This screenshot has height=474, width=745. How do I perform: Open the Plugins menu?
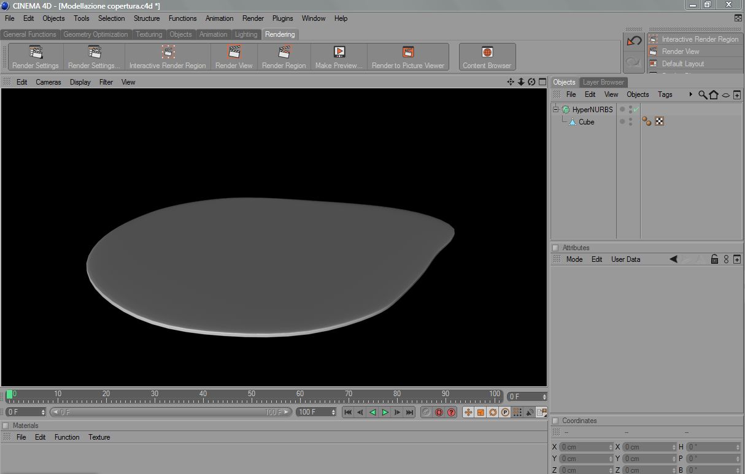283,18
